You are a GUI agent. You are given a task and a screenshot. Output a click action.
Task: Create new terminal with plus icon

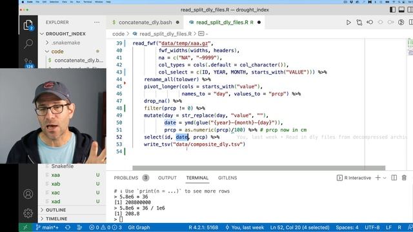pyautogui.click(x=378, y=178)
